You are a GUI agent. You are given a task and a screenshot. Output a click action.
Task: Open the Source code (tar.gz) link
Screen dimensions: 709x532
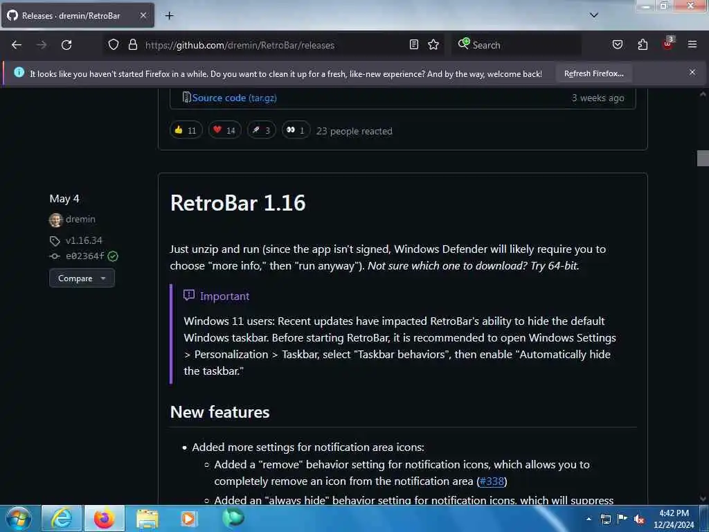(x=234, y=98)
